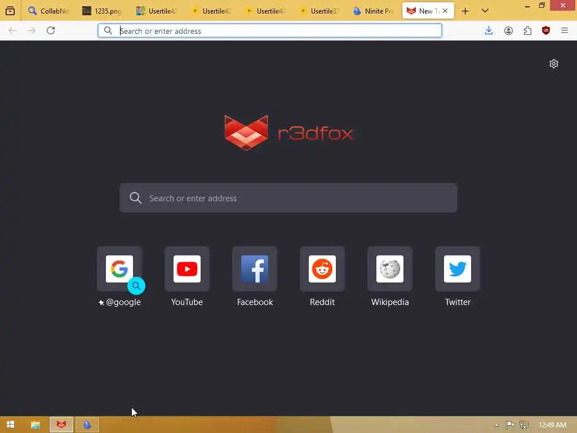Open the YouTube shortcut tile

tap(187, 269)
